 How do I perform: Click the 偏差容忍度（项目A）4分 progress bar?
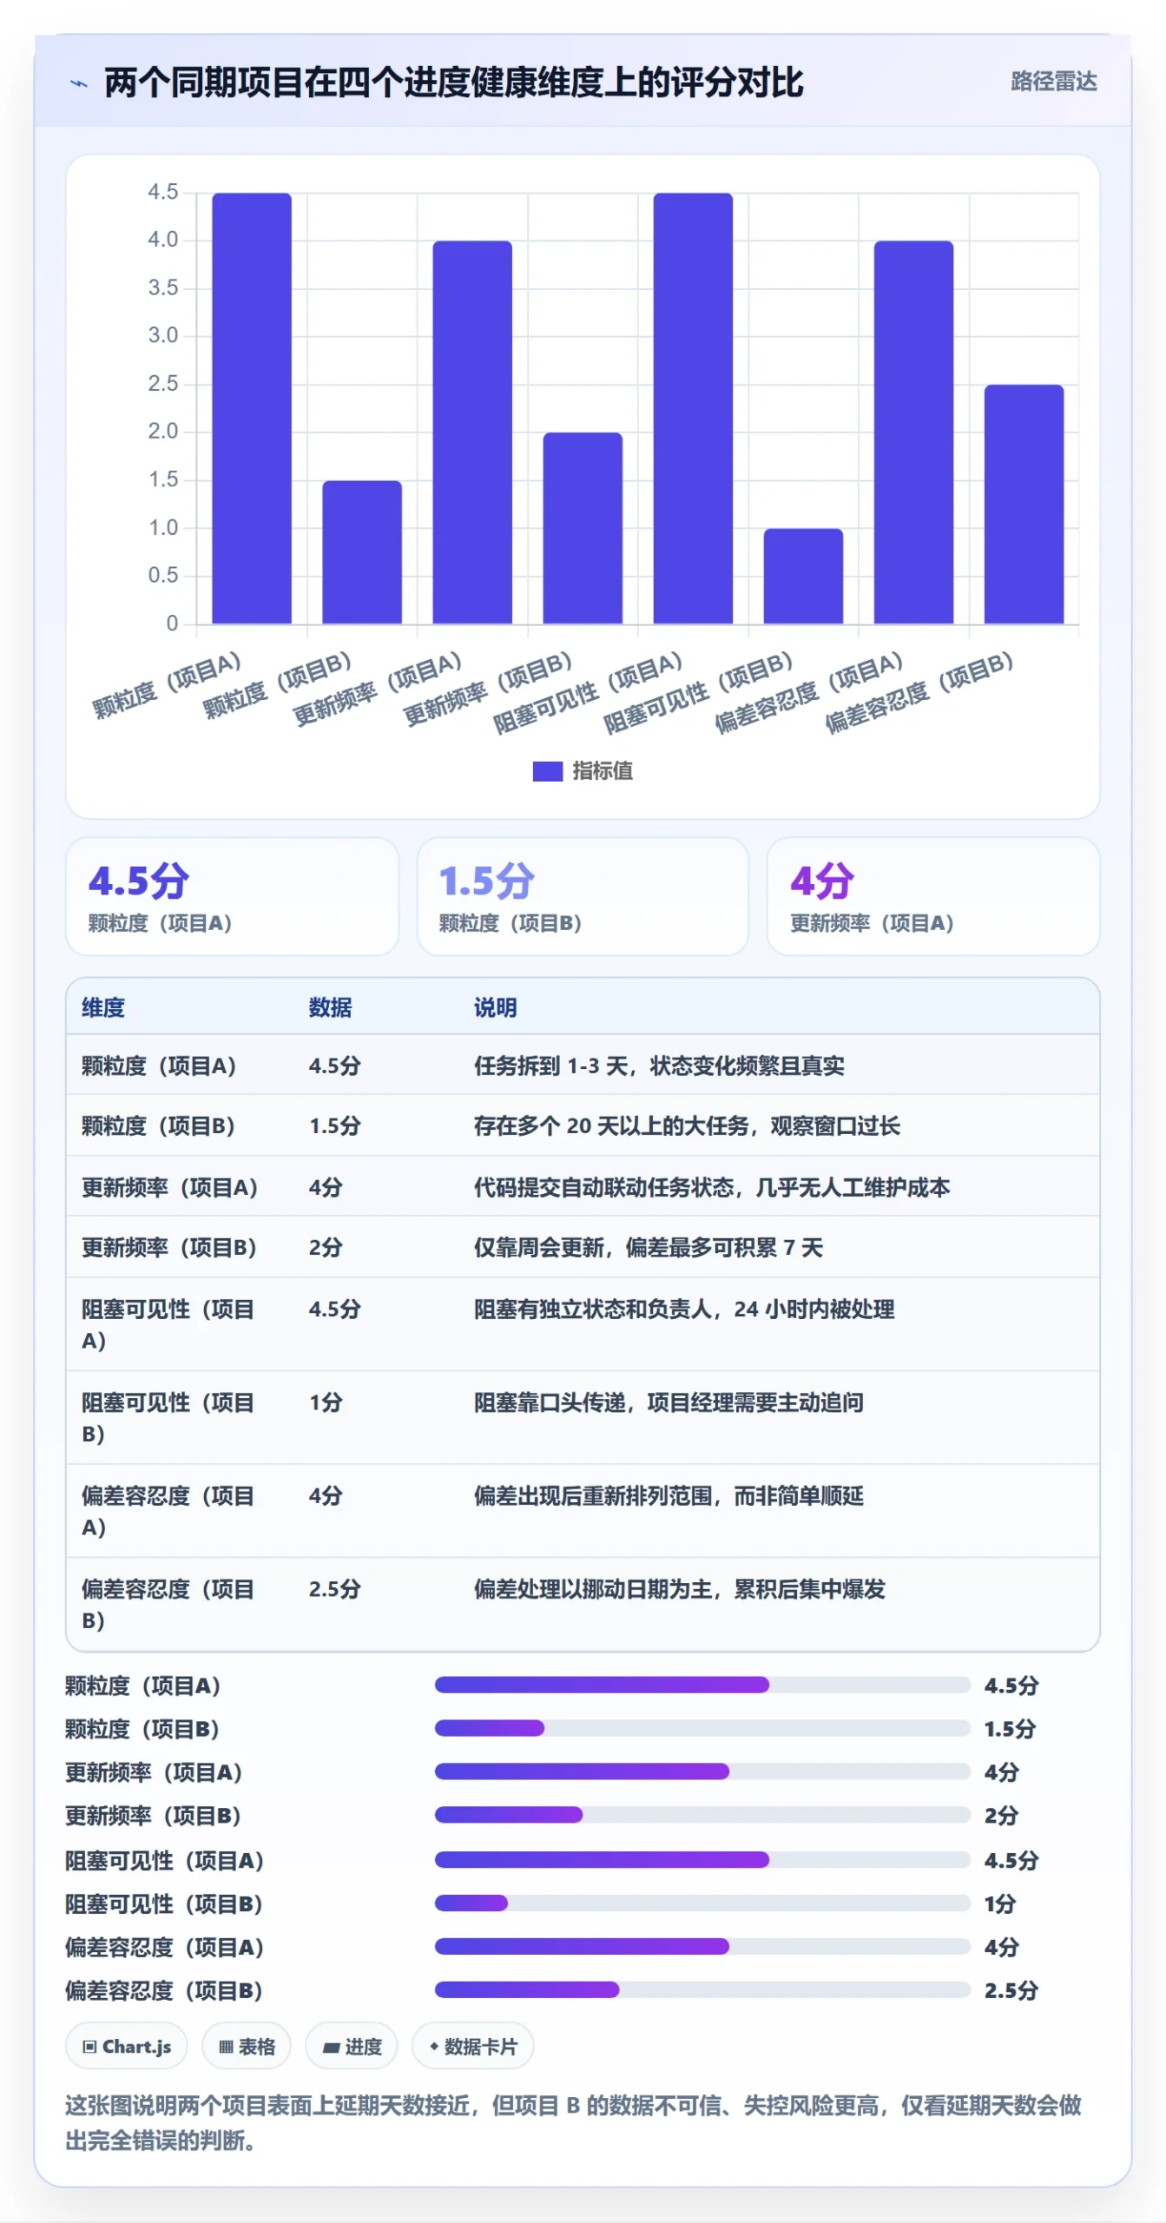point(702,1946)
